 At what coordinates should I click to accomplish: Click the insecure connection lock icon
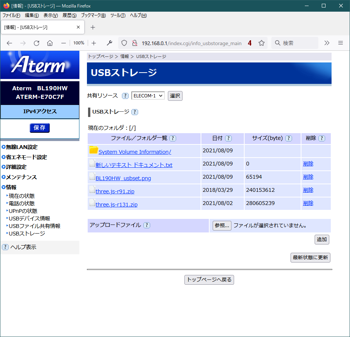coord(135,43)
